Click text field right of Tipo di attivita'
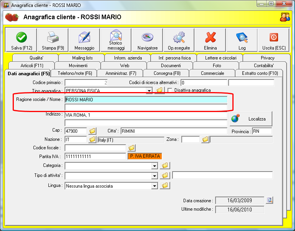This screenshot has width=295, height=231. tap(222, 175)
